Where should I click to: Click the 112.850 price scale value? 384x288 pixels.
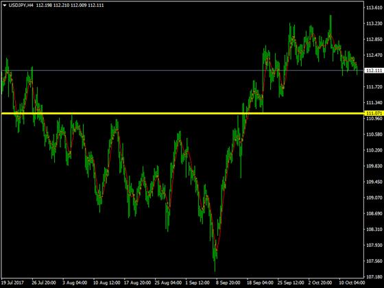(374, 39)
